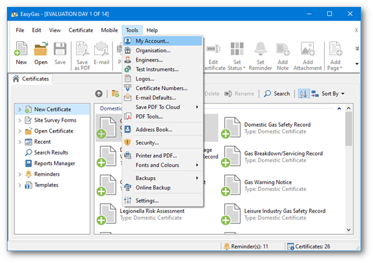Choose E-mail Defaults in Tools menu
Viewport: 373px width, 263px height.
[163, 98]
